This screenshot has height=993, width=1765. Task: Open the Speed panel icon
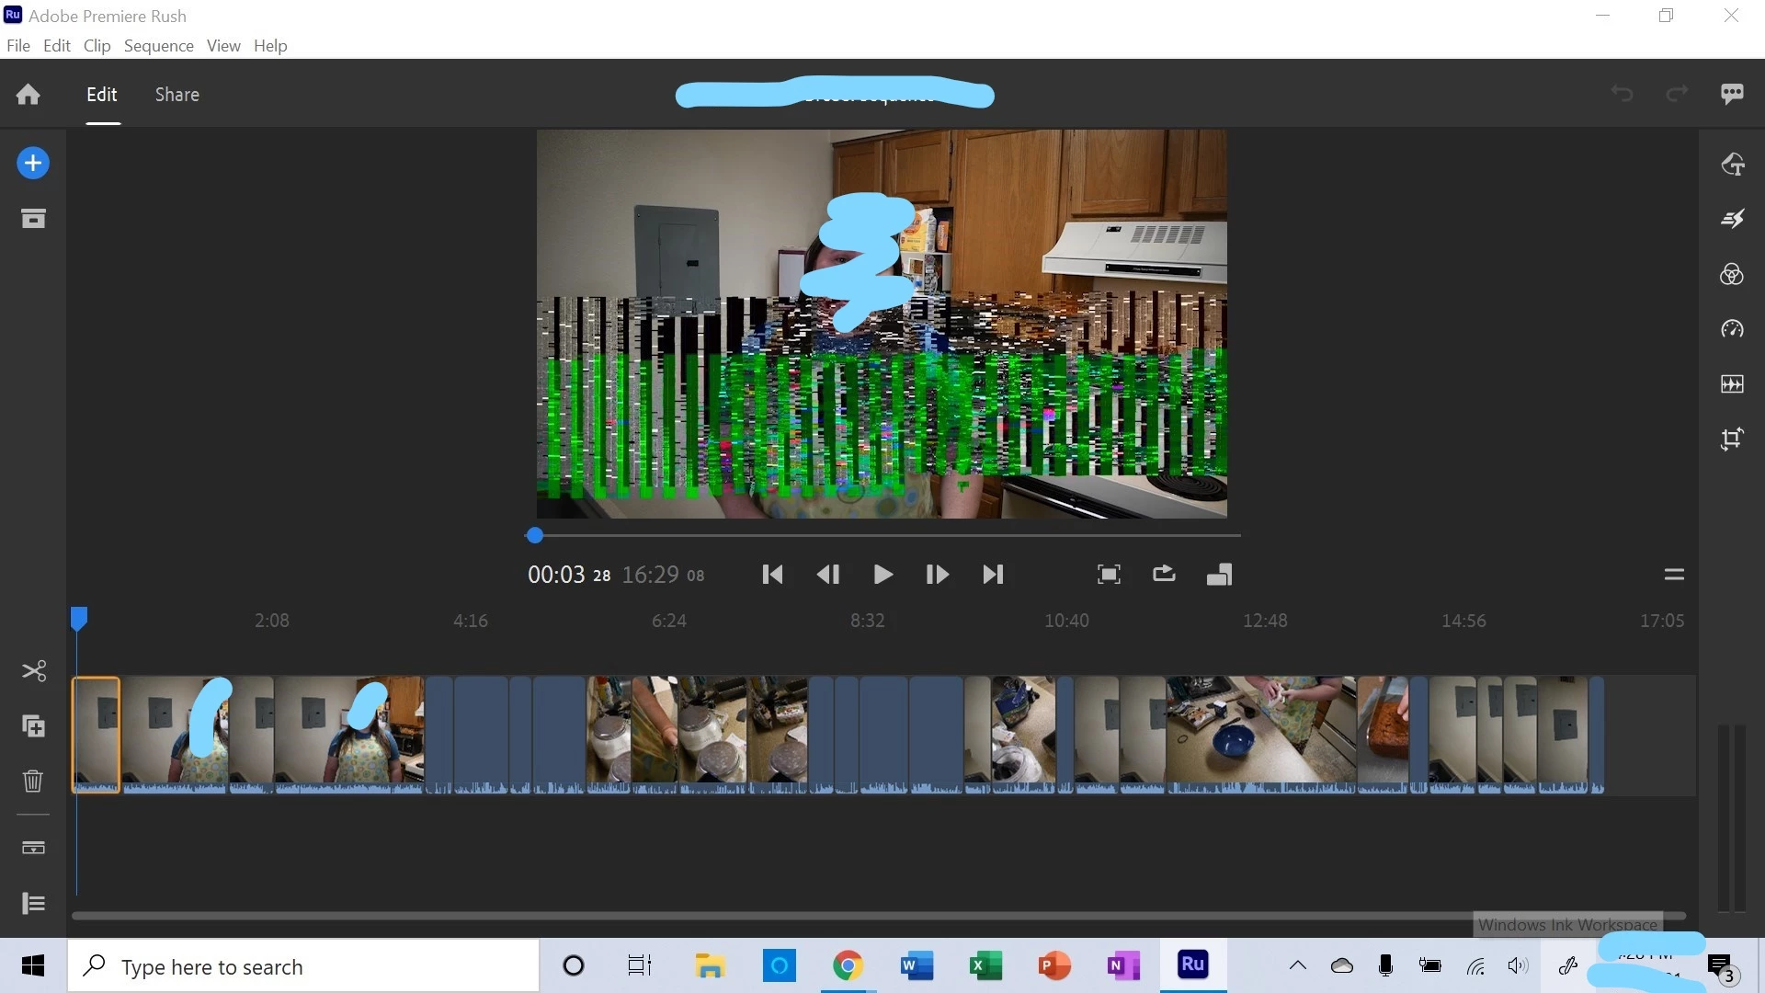(1732, 329)
